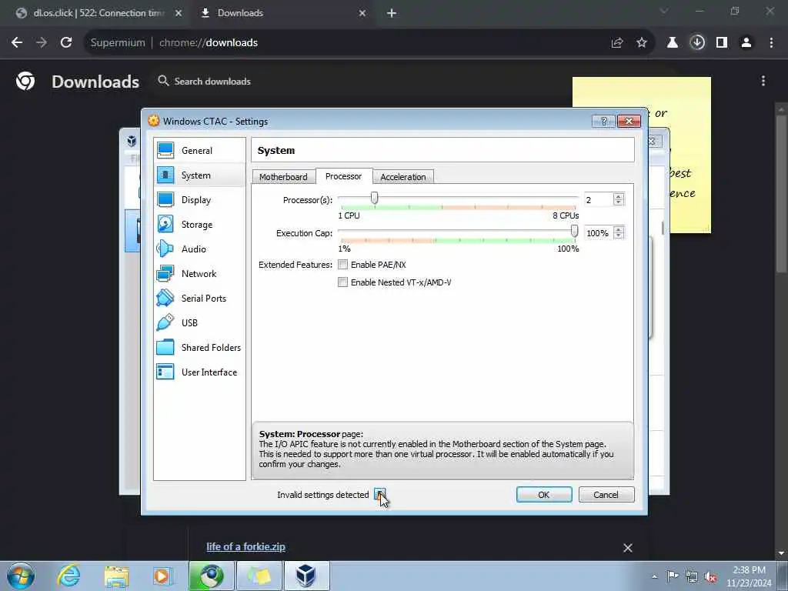Open browser downloads toolbar icon

(697, 43)
